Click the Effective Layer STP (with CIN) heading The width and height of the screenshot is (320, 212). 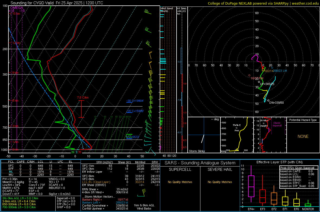pyautogui.click(x=279, y=162)
